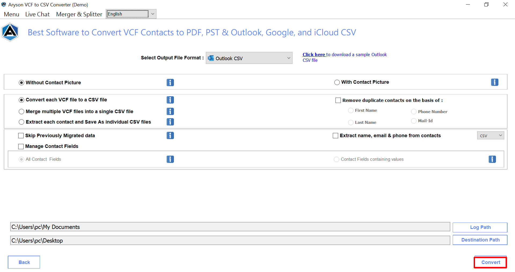Show info for All Contact Fields
Image resolution: width=515 pixels, height=272 pixels.
[x=170, y=159]
